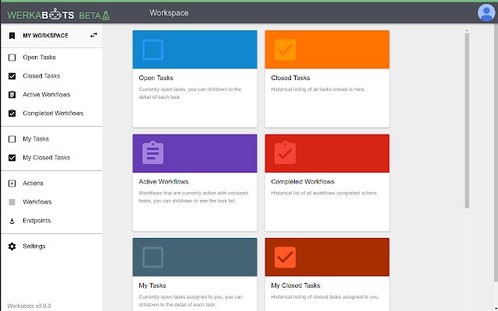Open the My Tasks card title

(x=153, y=285)
